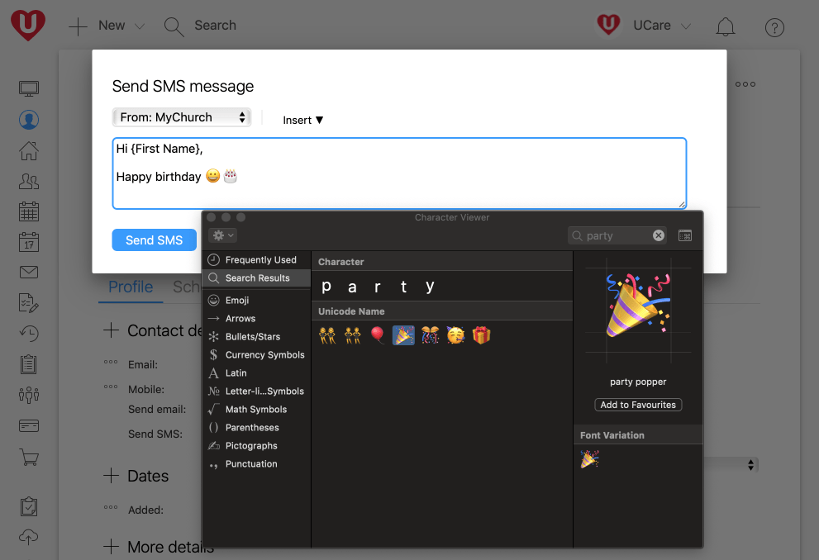Select Bullets/Stars category
The height and width of the screenshot is (560, 819).
point(256,337)
